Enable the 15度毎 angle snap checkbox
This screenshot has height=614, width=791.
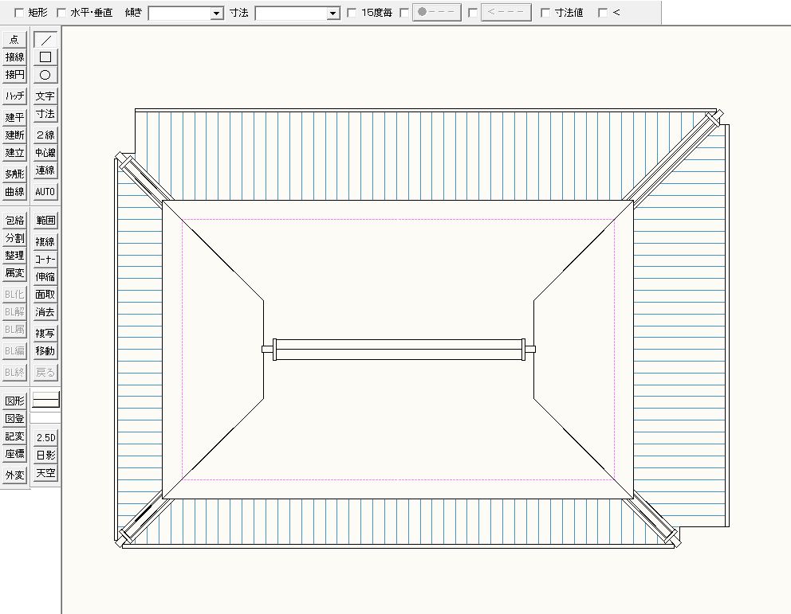[x=352, y=13]
